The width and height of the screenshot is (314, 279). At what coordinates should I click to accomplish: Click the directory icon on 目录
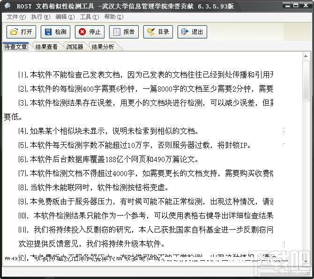click(151, 32)
